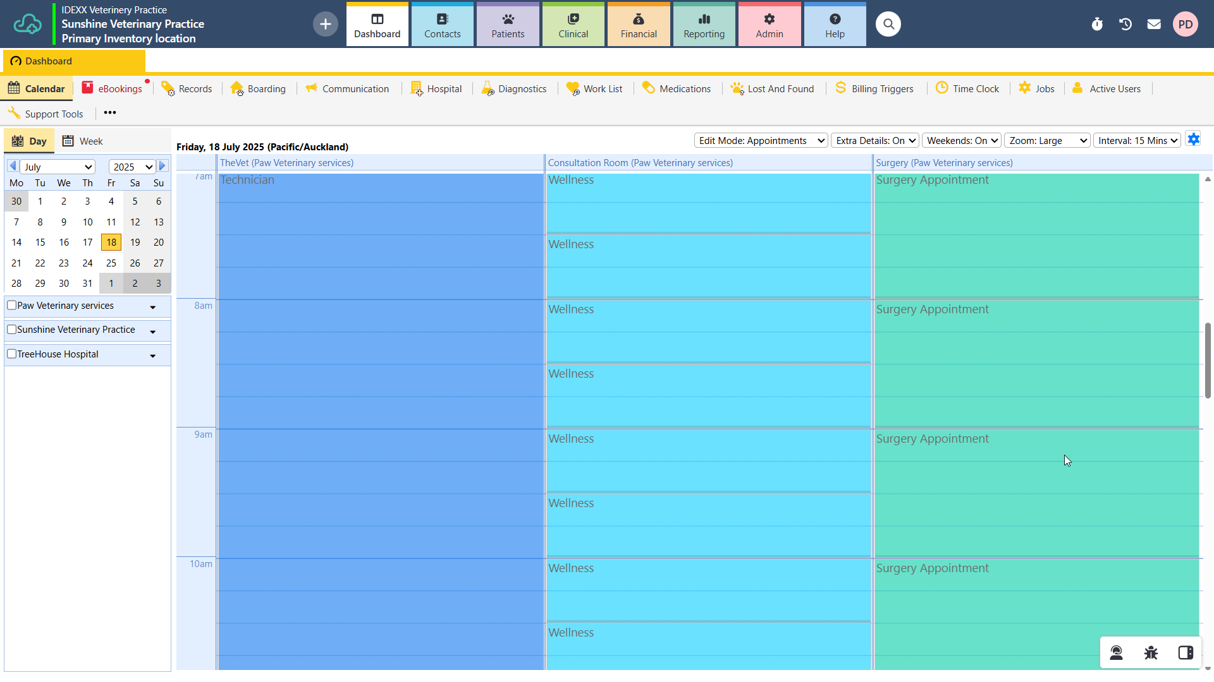Click the calendar settings gear icon
The image size is (1214, 682).
point(1193,140)
